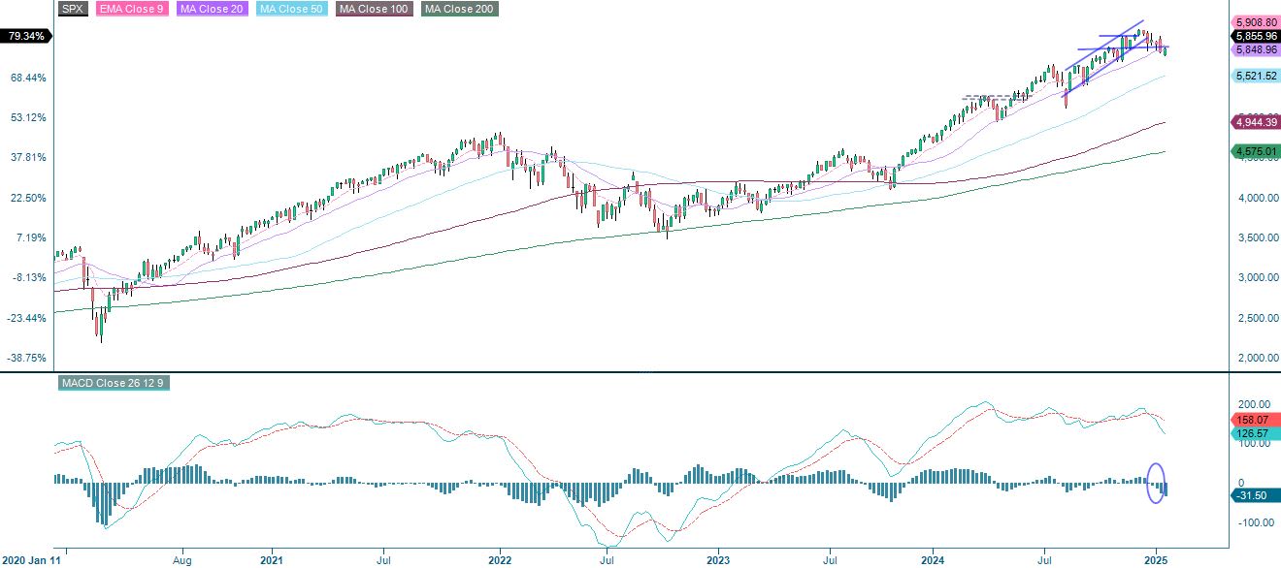Screen dimensions: 1281x568
Task: Select the teal 126.57 MACD signal tag
Action: point(1253,434)
